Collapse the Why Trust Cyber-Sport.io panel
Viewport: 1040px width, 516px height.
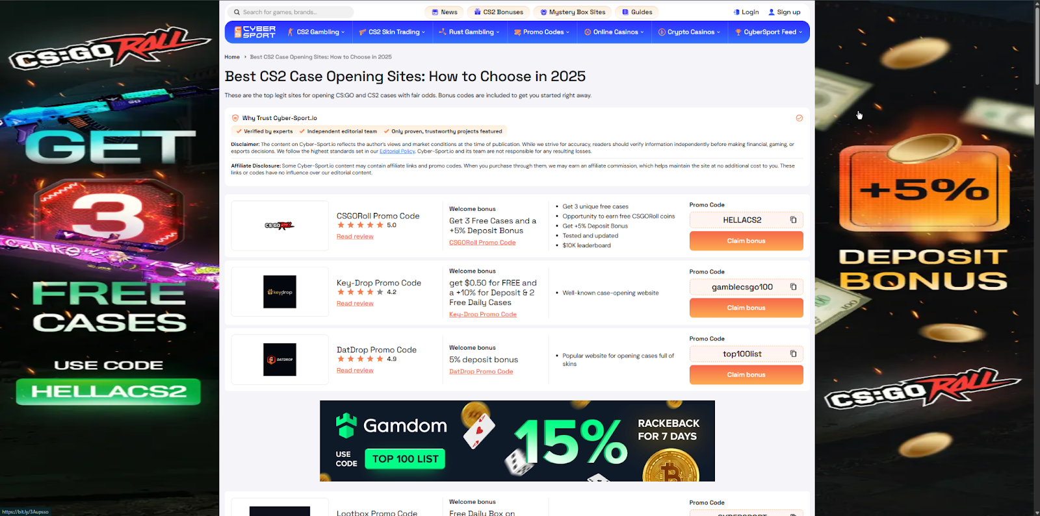799,118
